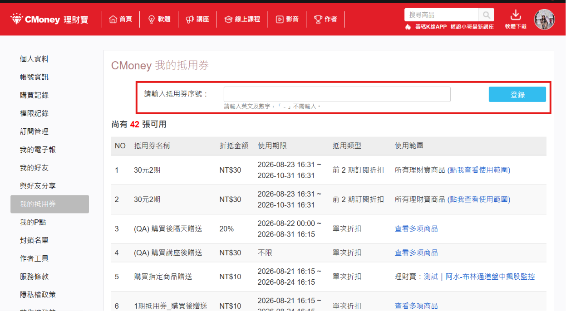
Task: Open 封鎖名單 in the sidebar
Action: click(x=34, y=240)
